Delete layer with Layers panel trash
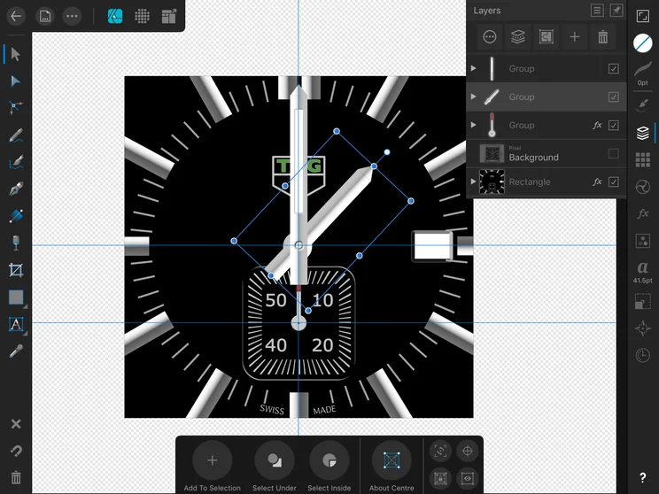The height and width of the screenshot is (494, 659). click(x=602, y=37)
